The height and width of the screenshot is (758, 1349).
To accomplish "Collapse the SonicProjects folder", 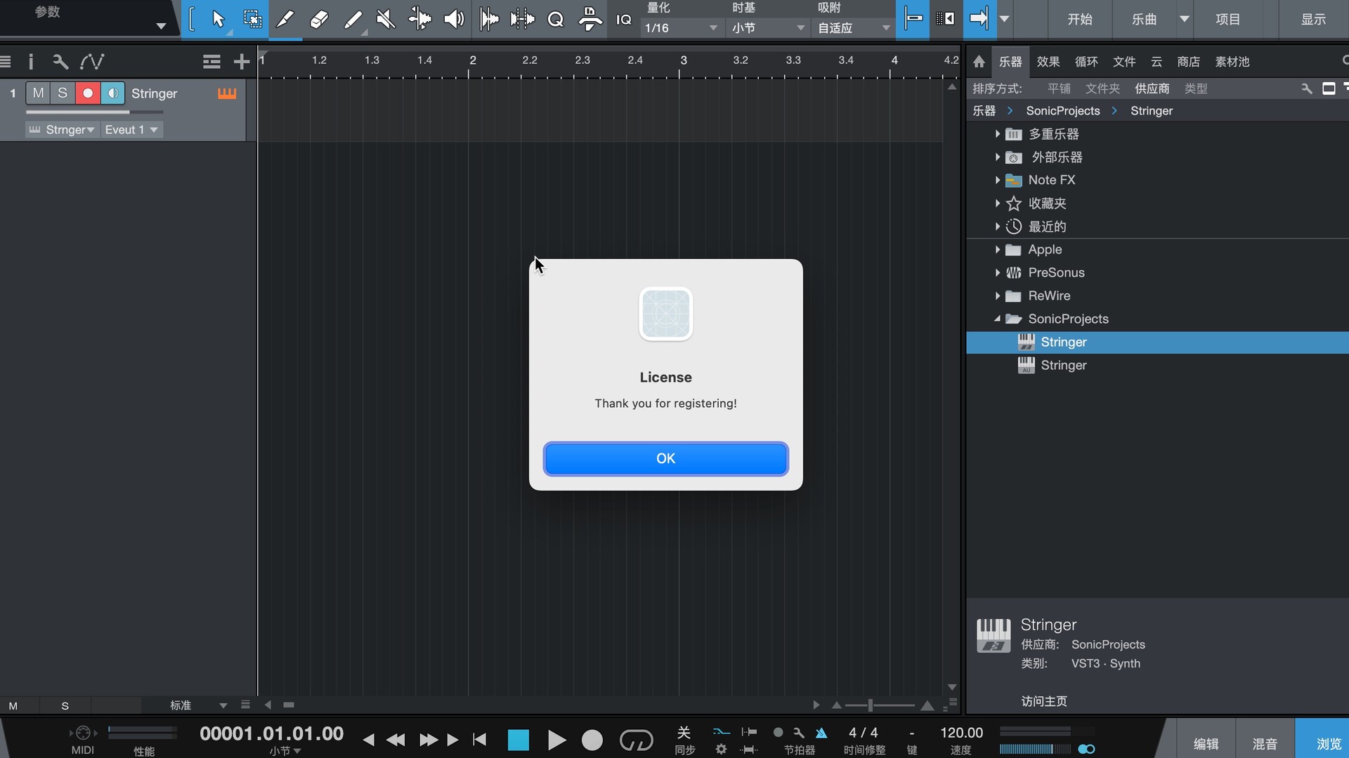I will [x=997, y=319].
